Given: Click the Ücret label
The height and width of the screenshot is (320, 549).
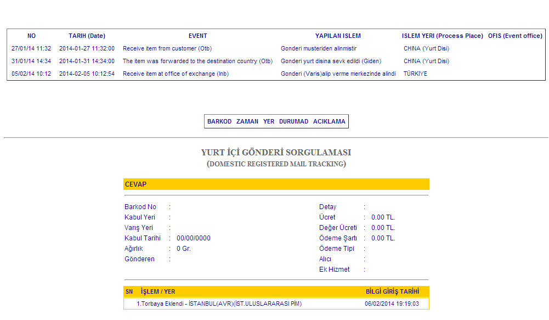Looking at the screenshot, I should tap(327, 217).
